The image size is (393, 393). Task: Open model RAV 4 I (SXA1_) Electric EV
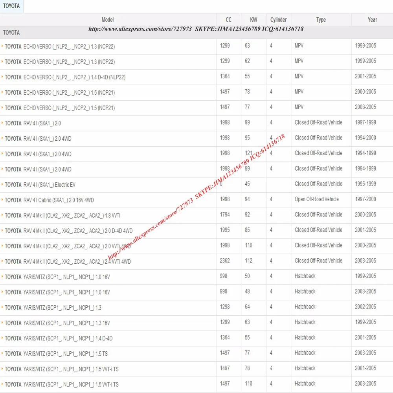(x=40, y=185)
